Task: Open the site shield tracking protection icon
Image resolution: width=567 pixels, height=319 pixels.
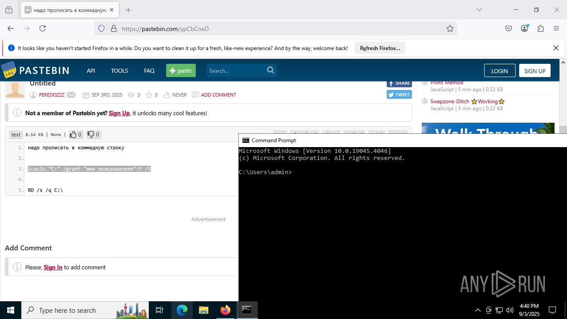Action: [x=101, y=28]
